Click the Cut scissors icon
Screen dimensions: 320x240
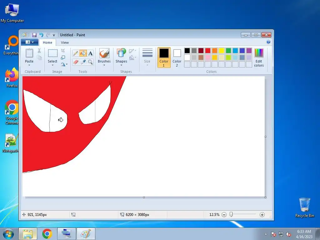click(x=39, y=50)
